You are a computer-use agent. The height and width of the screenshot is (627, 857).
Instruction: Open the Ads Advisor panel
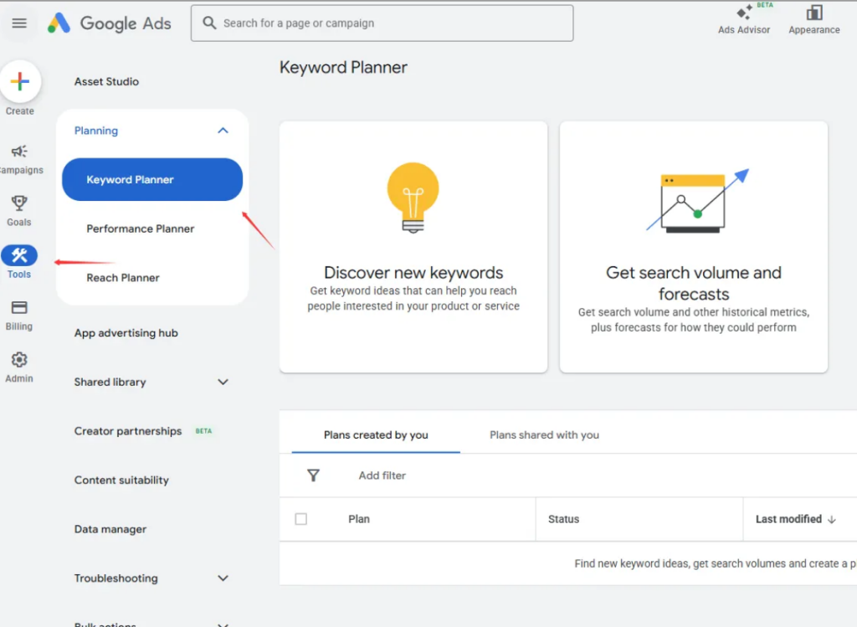pyautogui.click(x=743, y=17)
